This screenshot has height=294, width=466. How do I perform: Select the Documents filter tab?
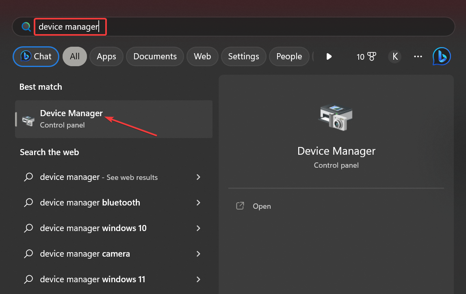tap(155, 56)
